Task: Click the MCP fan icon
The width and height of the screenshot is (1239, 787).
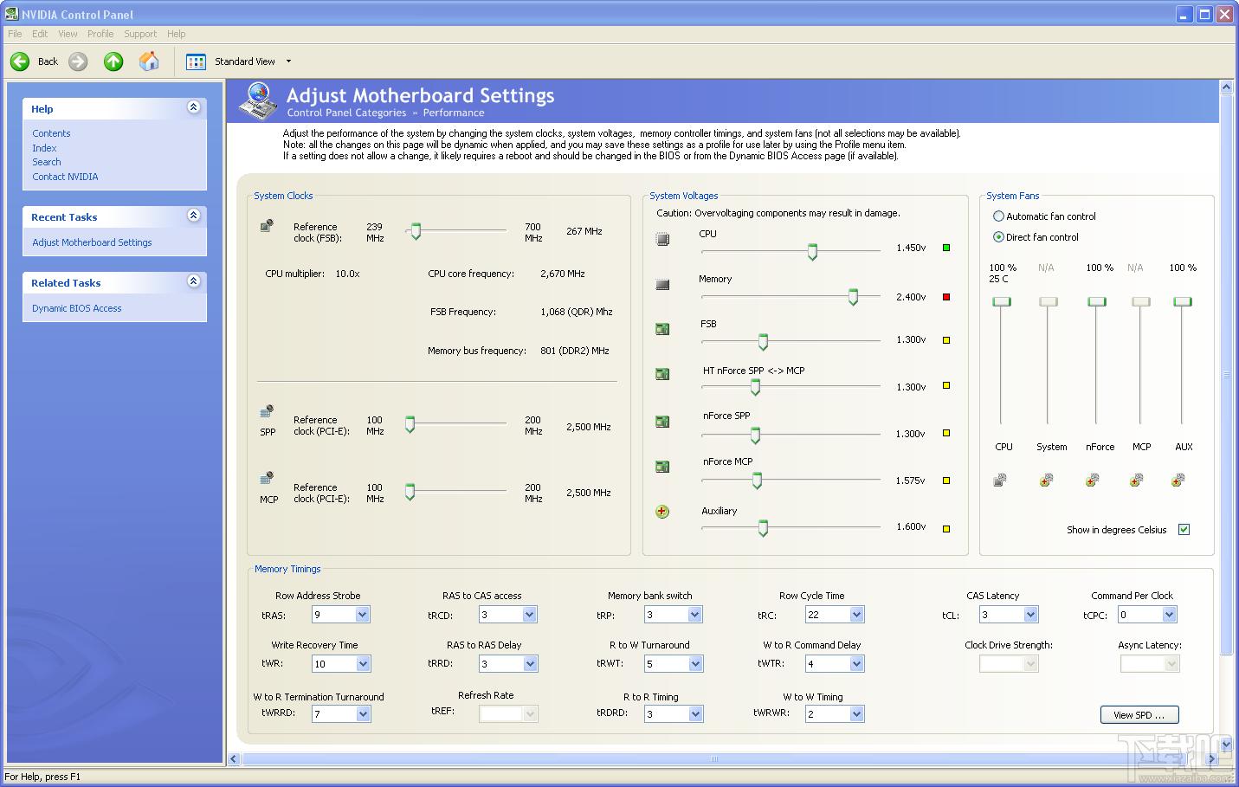Action: (1137, 480)
